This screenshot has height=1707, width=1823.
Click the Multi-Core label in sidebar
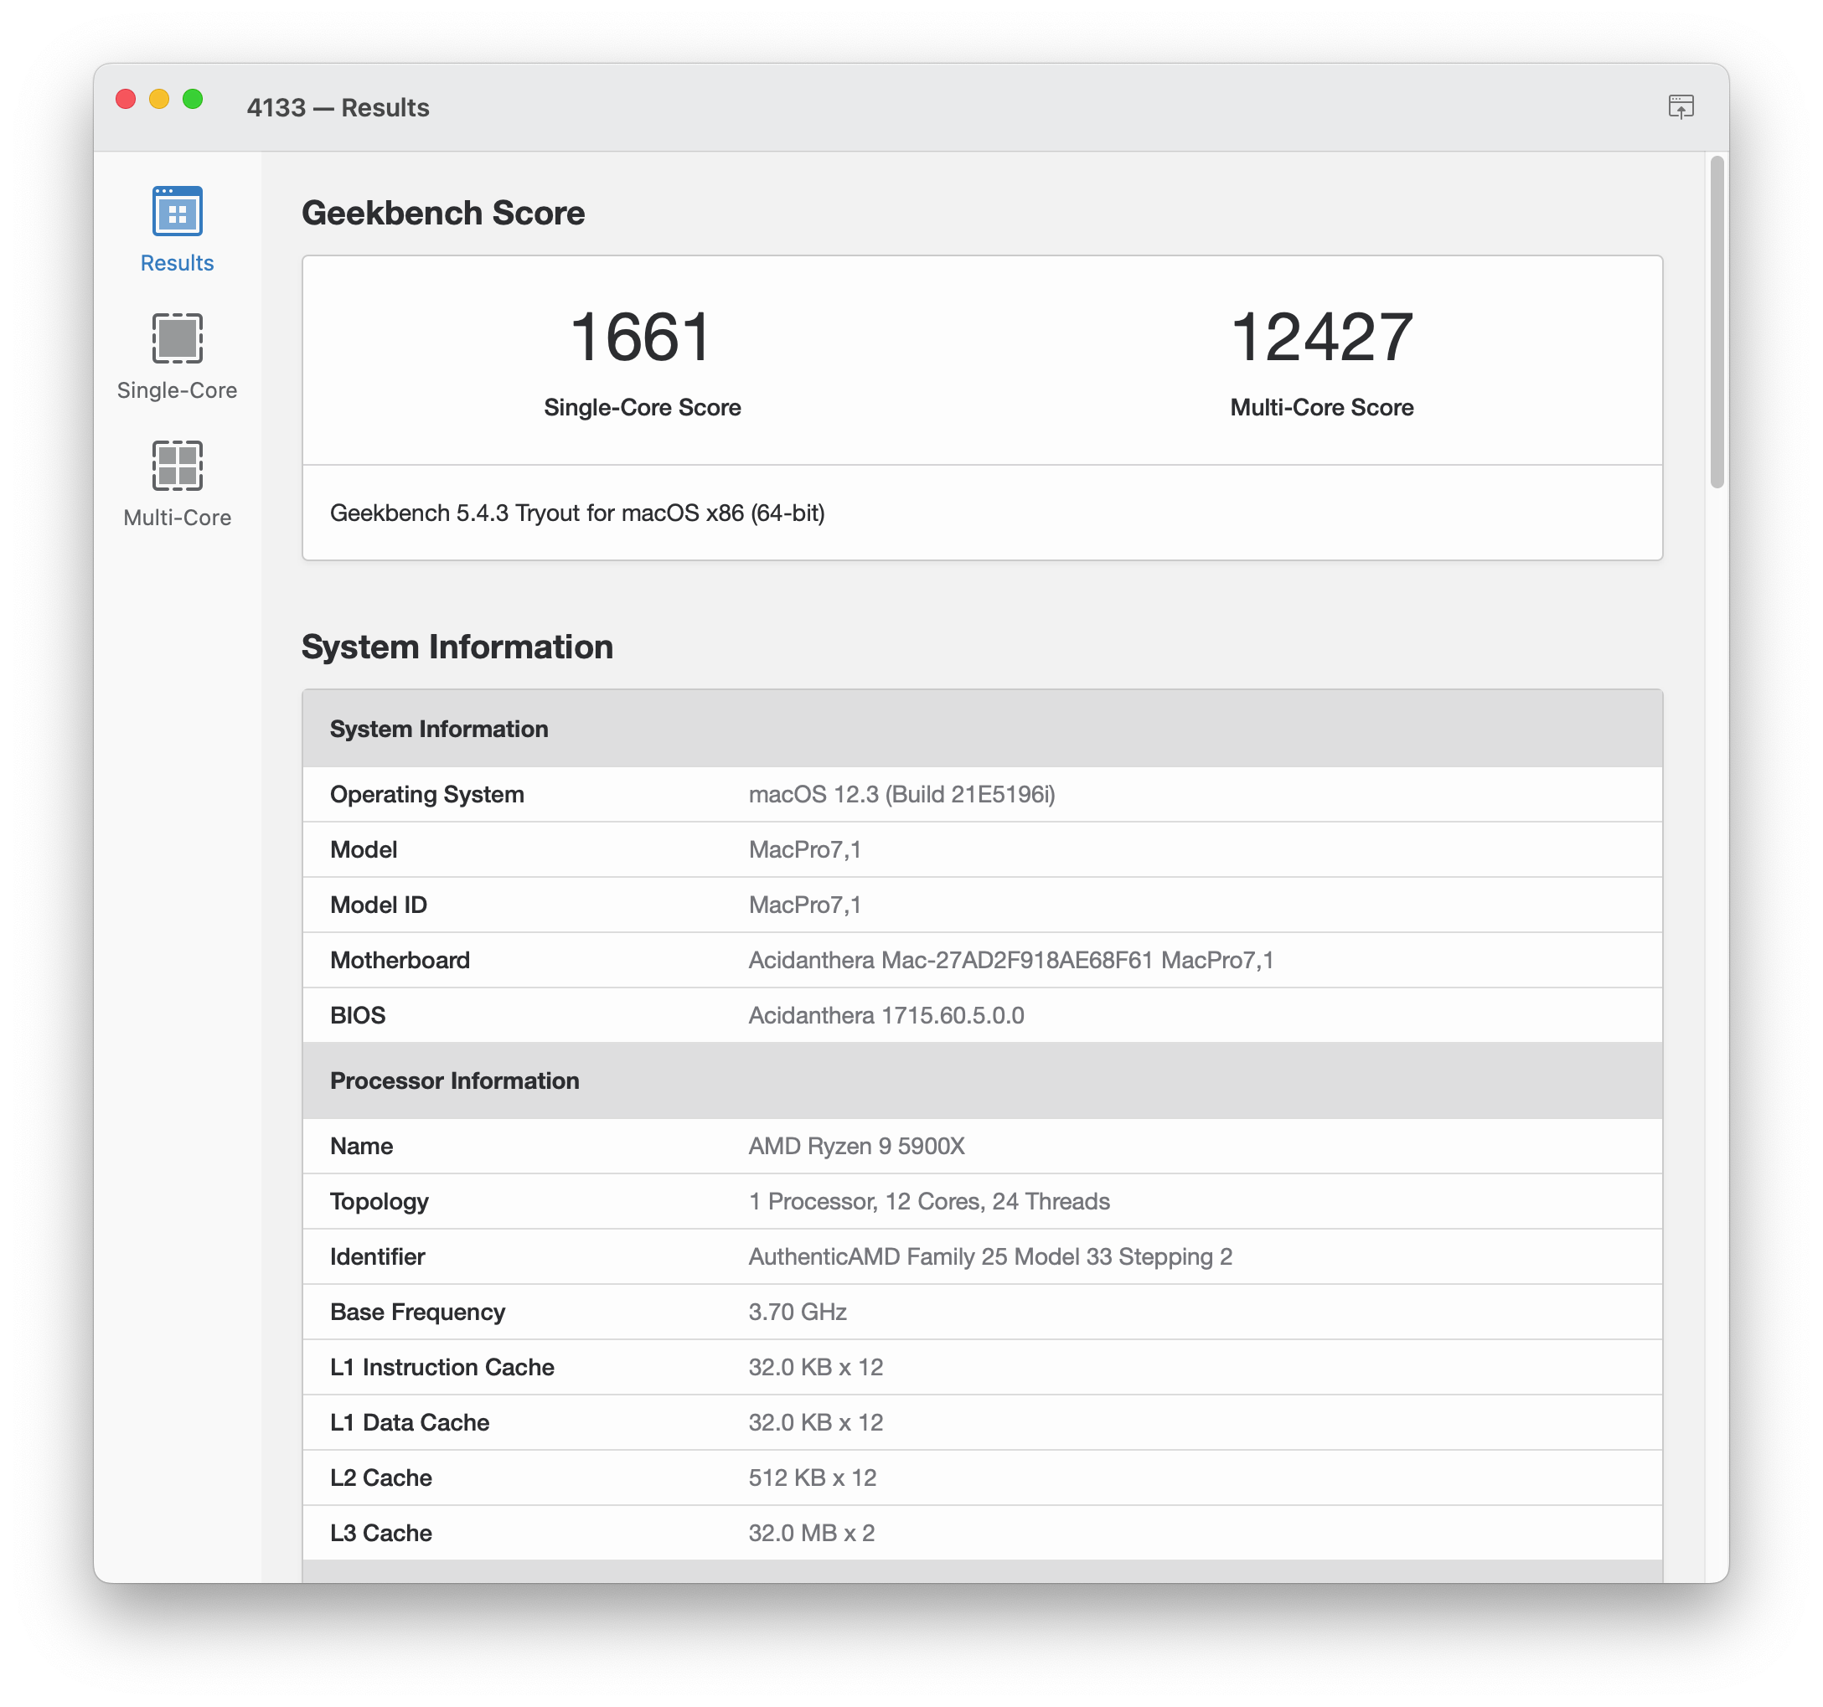pos(177,518)
